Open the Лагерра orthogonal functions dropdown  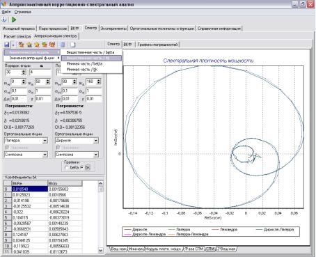pos(45,141)
